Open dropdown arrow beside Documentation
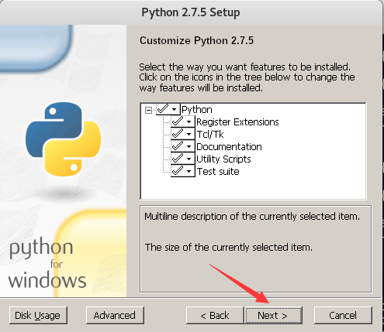384x332 pixels. 189,147
